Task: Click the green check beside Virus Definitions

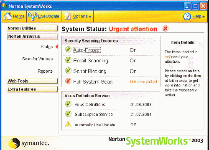Action: (x=68, y=104)
